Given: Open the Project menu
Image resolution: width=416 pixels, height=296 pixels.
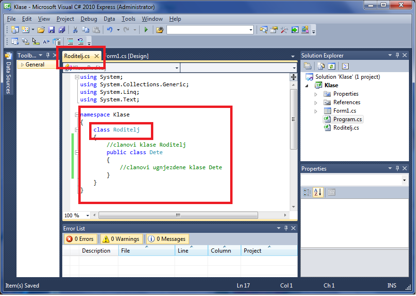Looking at the screenshot, I should (x=65, y=19).
